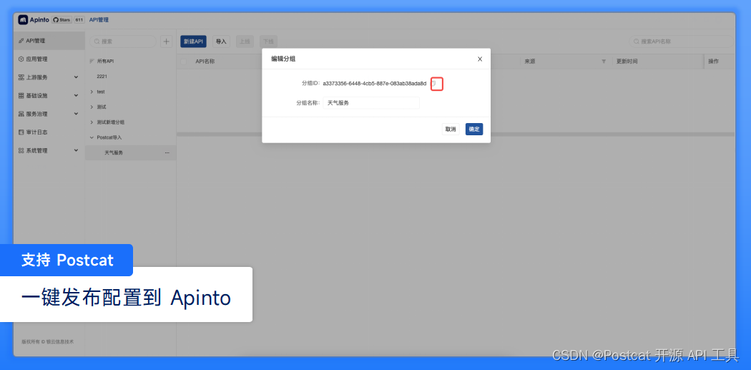Click the 基础设施 sidebar icon

(x=21, y=95)
